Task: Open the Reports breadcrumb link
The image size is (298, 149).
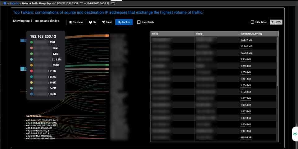Action: 14,3
